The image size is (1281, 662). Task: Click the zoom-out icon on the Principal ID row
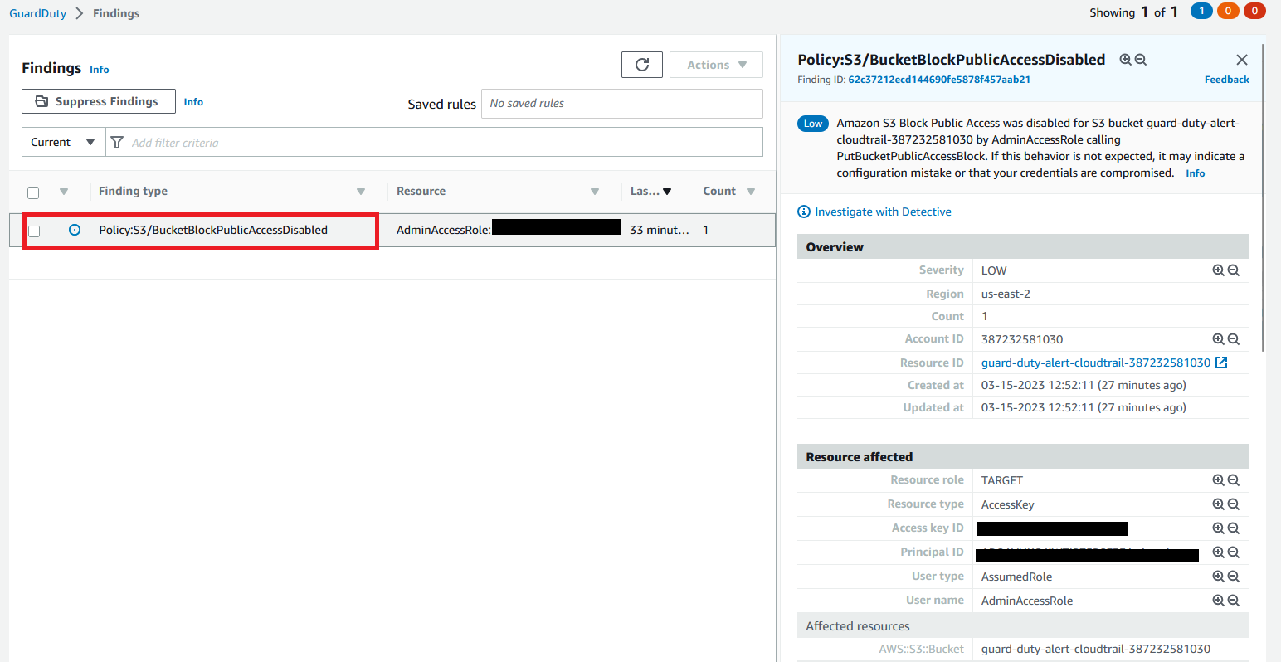click(1234, 552)
